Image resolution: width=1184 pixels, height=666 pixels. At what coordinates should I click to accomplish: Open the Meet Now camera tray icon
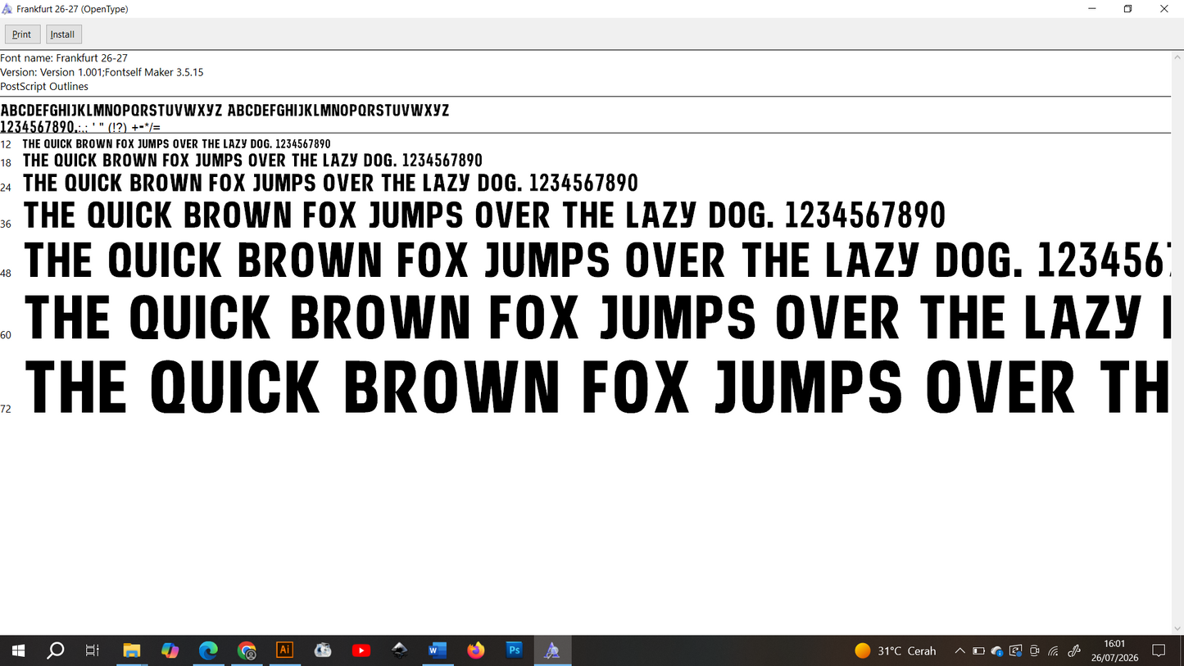1034,651
